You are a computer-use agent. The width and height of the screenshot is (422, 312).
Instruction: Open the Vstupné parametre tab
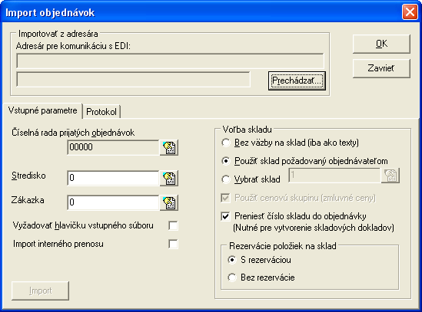(42, 110)
